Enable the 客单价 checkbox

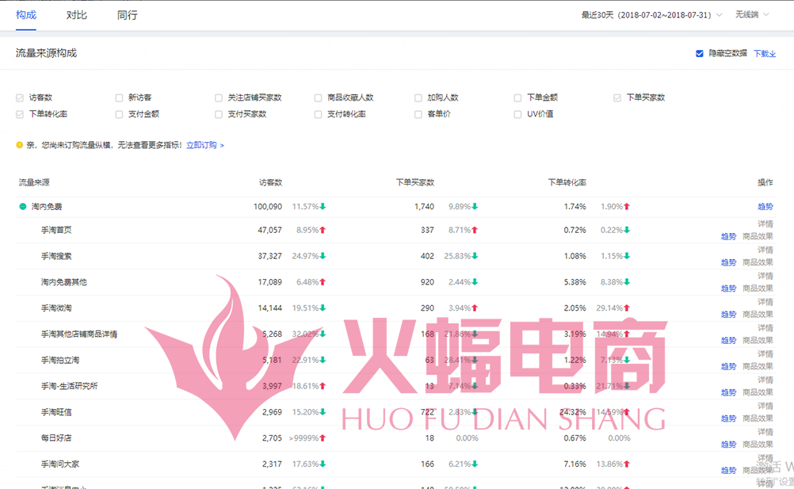click(418, 114)
